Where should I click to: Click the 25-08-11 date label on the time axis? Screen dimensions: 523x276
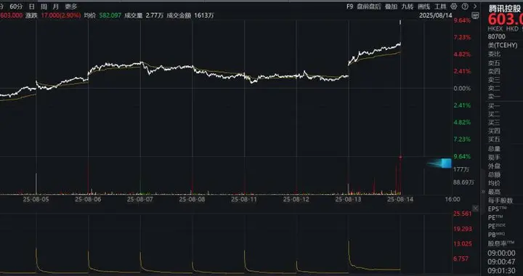(244, 199)
